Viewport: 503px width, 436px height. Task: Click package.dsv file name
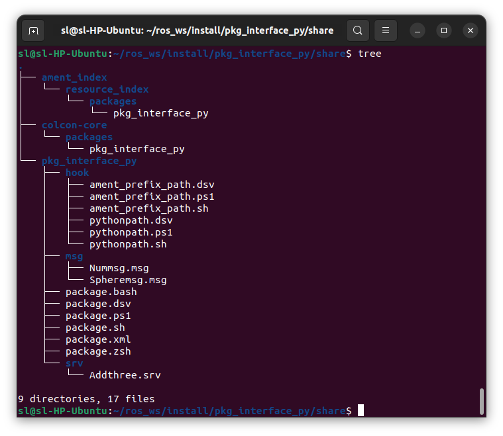[98, 304]
